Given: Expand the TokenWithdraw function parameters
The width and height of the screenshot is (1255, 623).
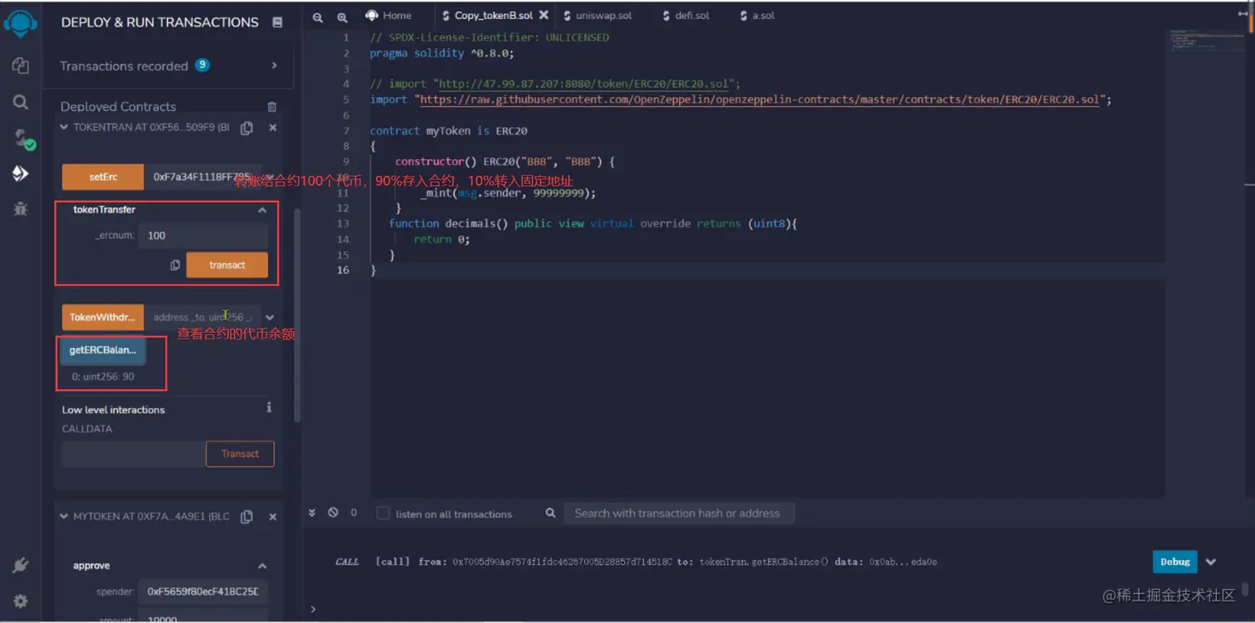Looking at the screenshot, I should (270, 318).
